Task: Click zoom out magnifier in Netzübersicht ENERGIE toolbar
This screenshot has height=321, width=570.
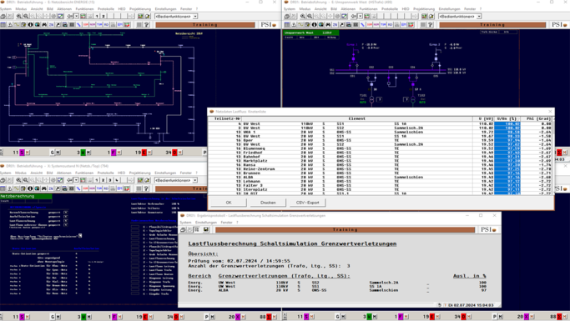Action: point(26,17)
